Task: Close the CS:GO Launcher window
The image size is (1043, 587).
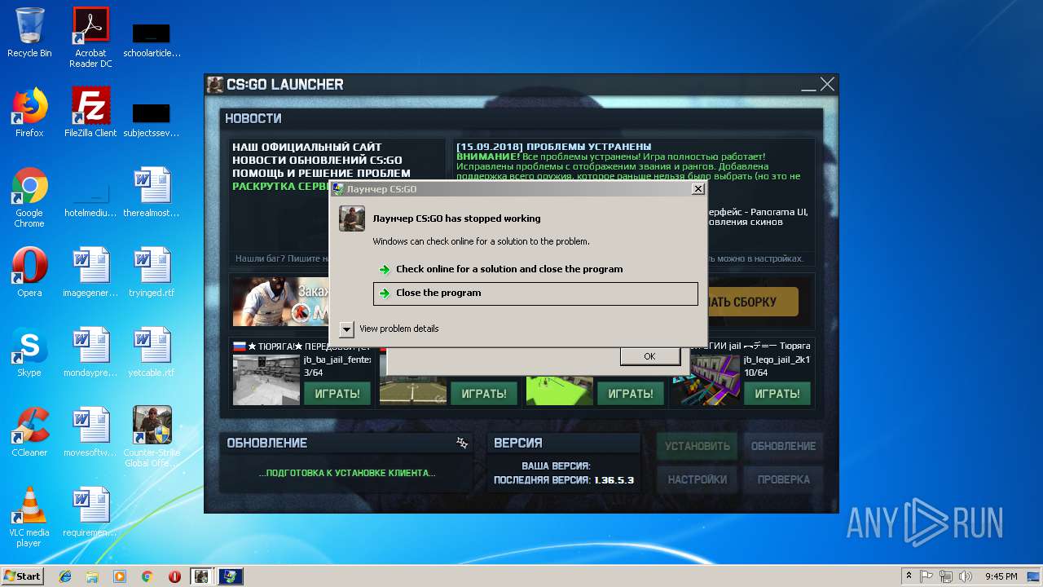Action: [827, 84]
